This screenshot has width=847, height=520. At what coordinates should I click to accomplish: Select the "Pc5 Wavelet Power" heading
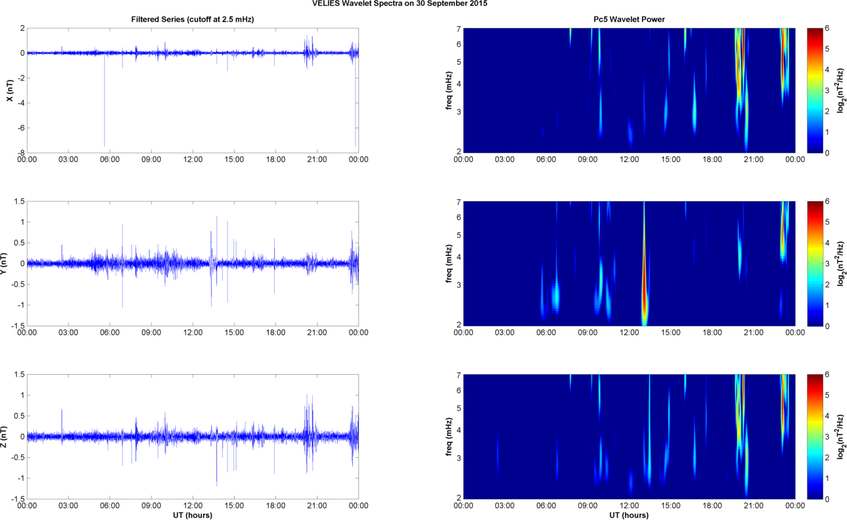629,19
